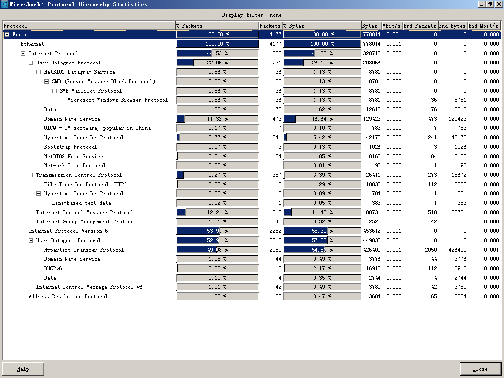
Task: Click the 2050 packets value
Action: [x=275, y=250]
